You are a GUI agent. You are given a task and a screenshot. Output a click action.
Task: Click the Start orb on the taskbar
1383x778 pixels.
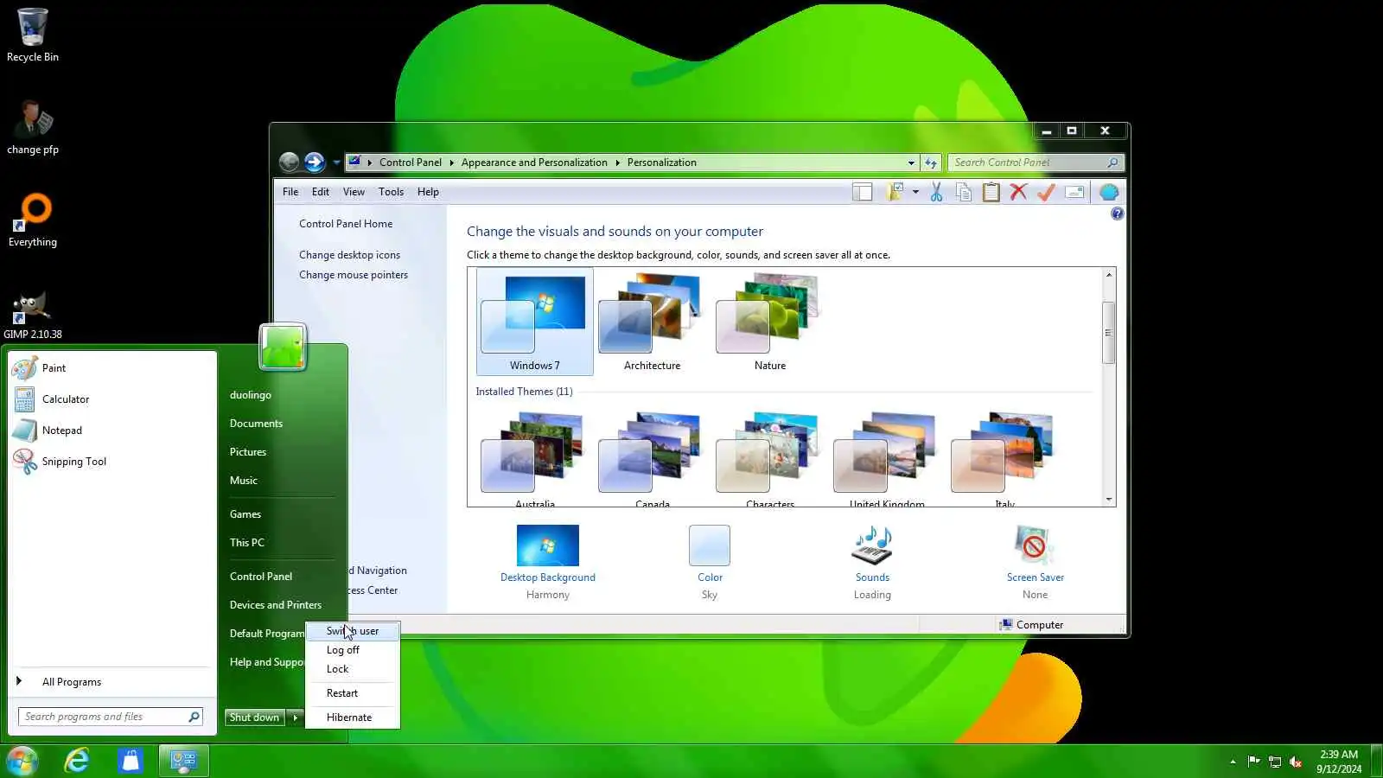pyautogui.click(x=22, y=761)
